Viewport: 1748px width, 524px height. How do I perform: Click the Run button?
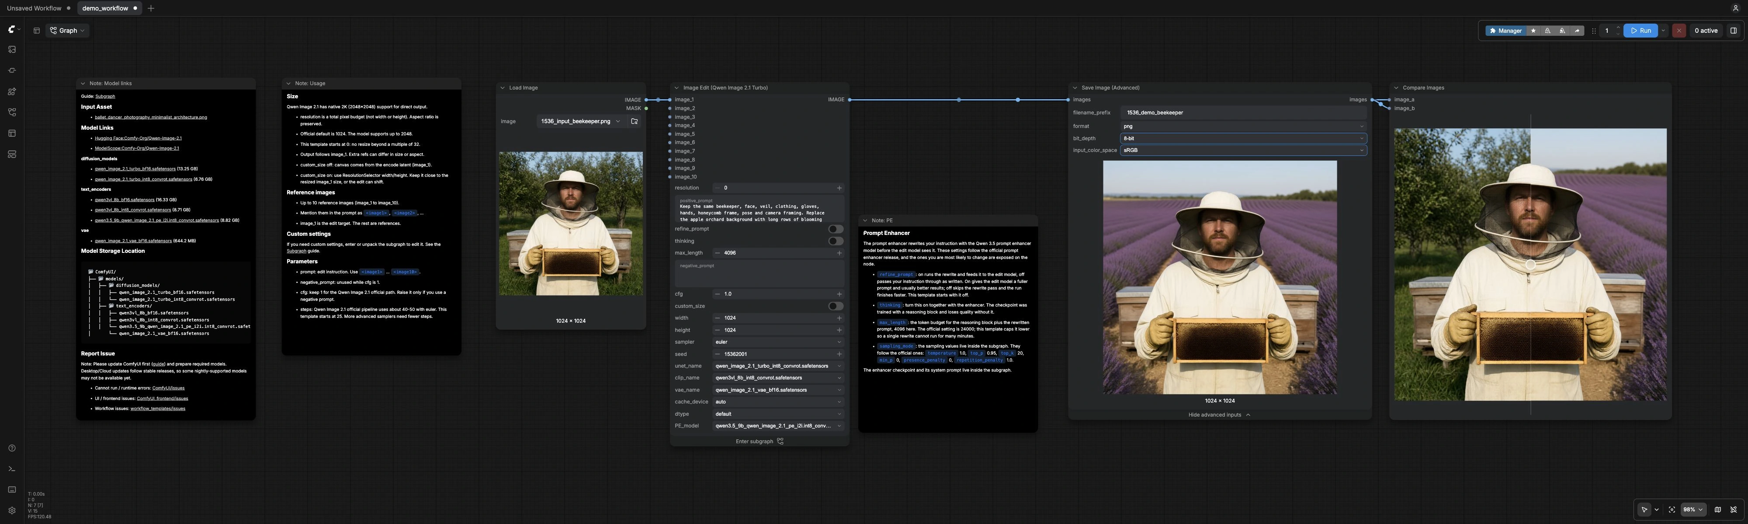(1640, 31)
